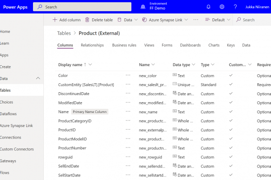Open more options for SellStartDate row

(128, 175)
